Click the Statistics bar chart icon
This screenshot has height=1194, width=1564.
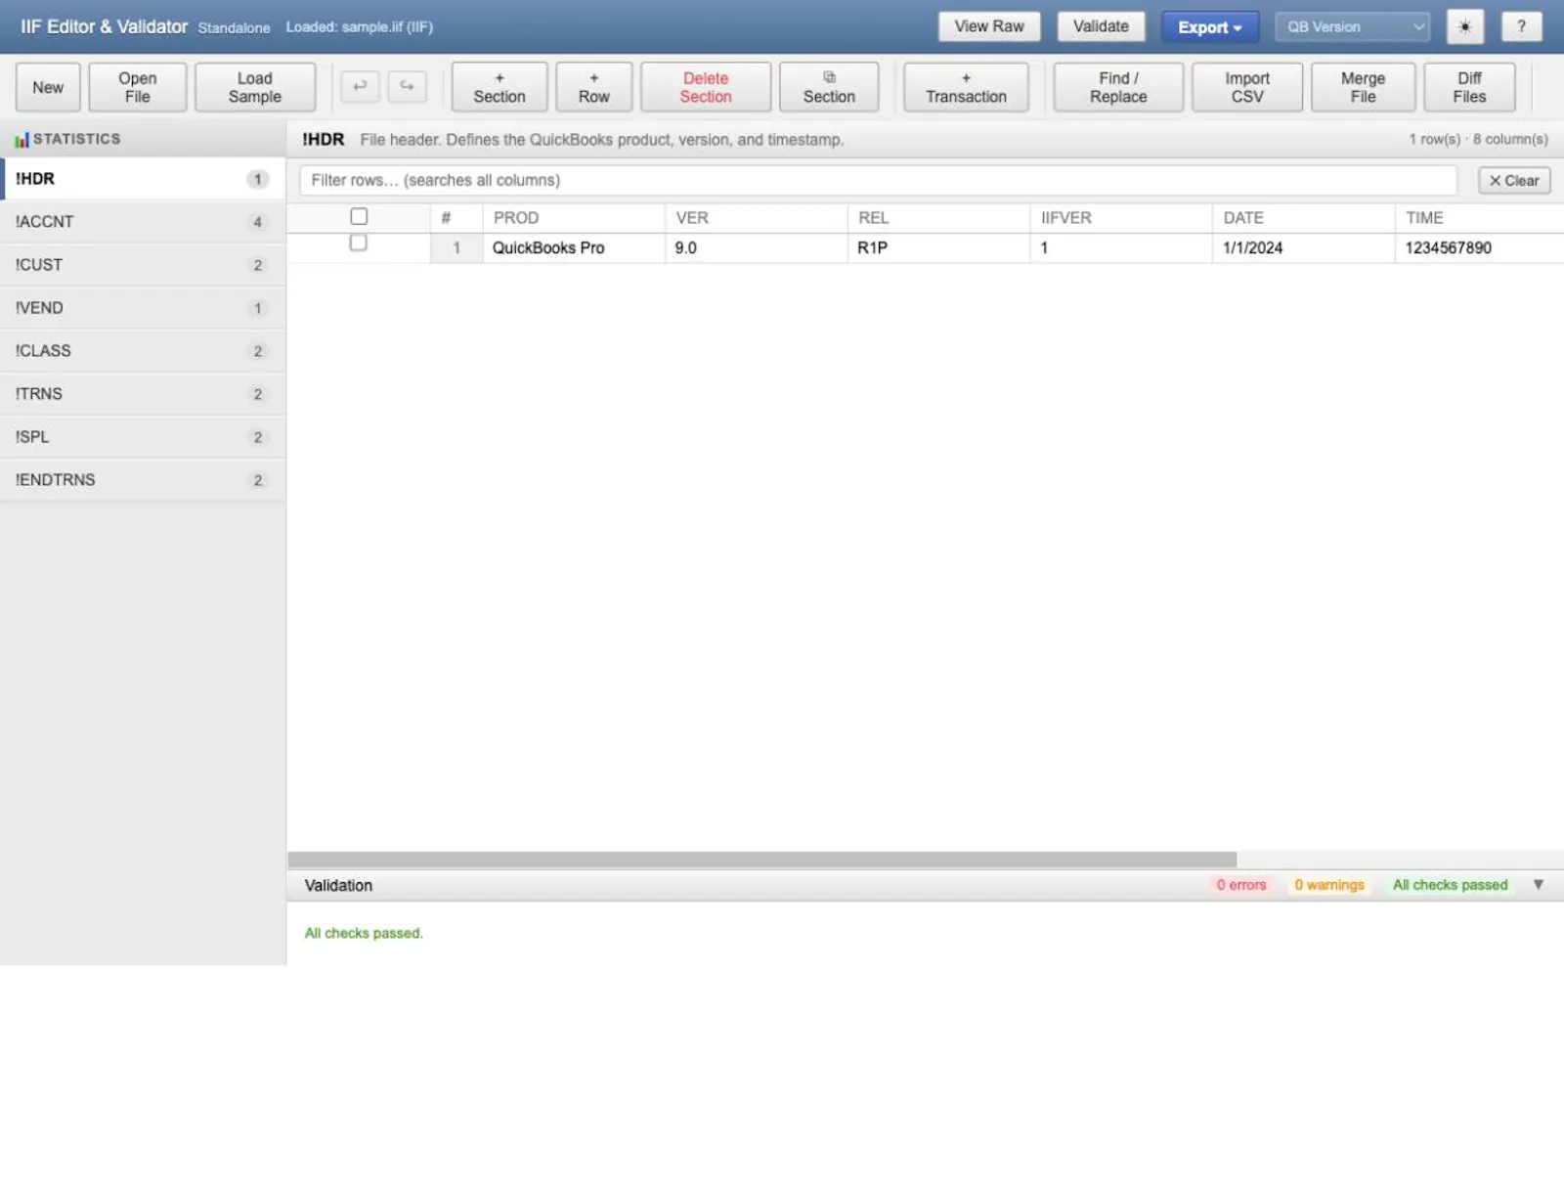point(22,140)
